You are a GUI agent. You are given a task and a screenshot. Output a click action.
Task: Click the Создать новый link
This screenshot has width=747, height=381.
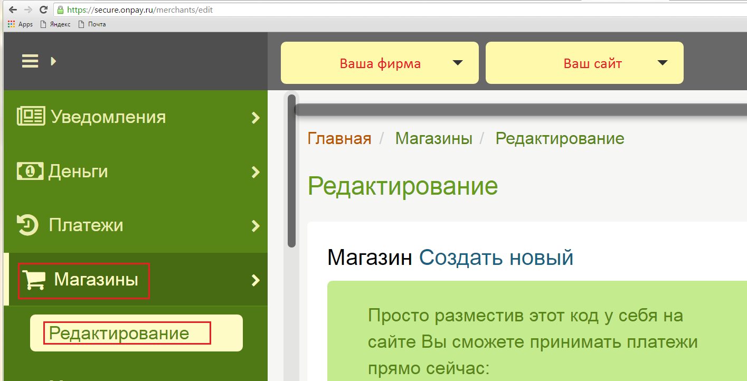point(496,258)
